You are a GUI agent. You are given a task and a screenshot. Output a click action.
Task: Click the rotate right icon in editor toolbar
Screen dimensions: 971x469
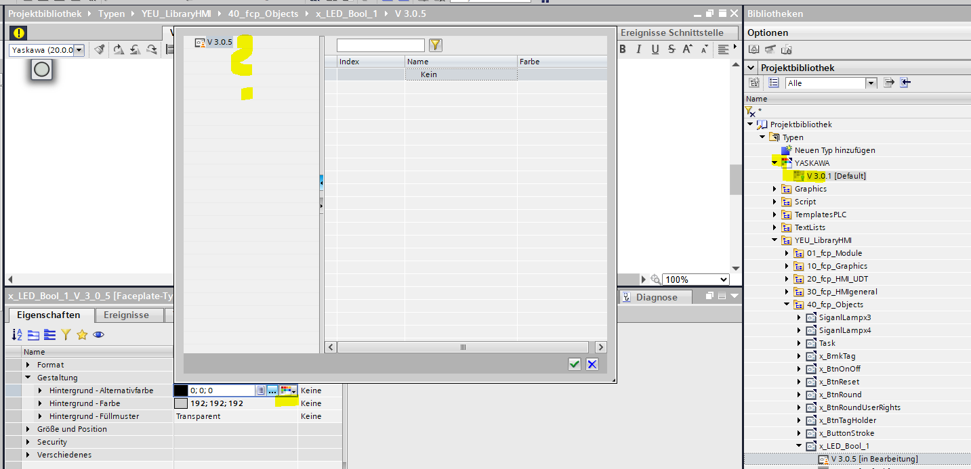click(x=119, y=49)
